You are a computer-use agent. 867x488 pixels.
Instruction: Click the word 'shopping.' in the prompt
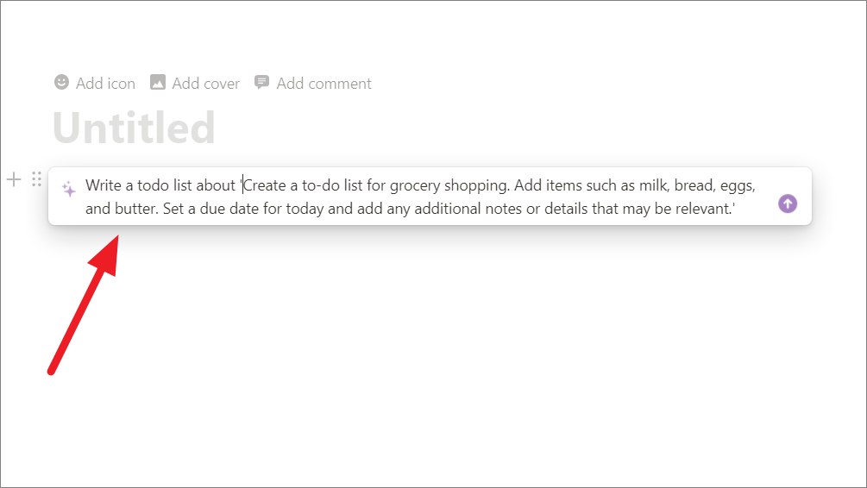tap(477, 185)
